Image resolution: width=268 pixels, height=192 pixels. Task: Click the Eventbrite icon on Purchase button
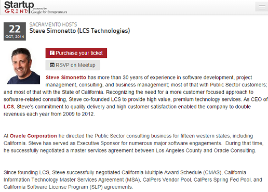tap(52, 53)
